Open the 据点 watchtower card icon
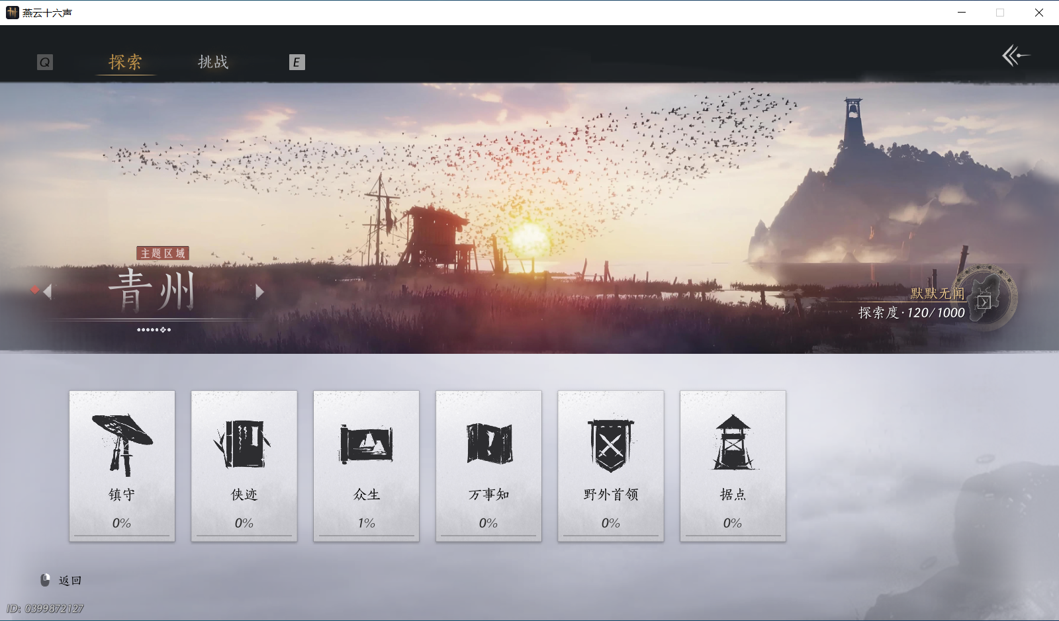1059x621 pixels. point(733,442)
